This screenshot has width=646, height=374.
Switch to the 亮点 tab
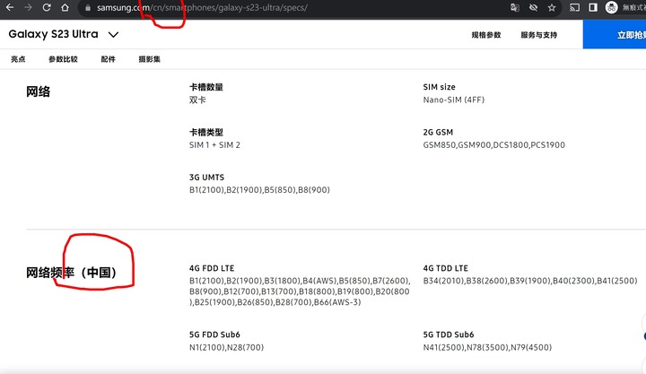coord(18,59)
